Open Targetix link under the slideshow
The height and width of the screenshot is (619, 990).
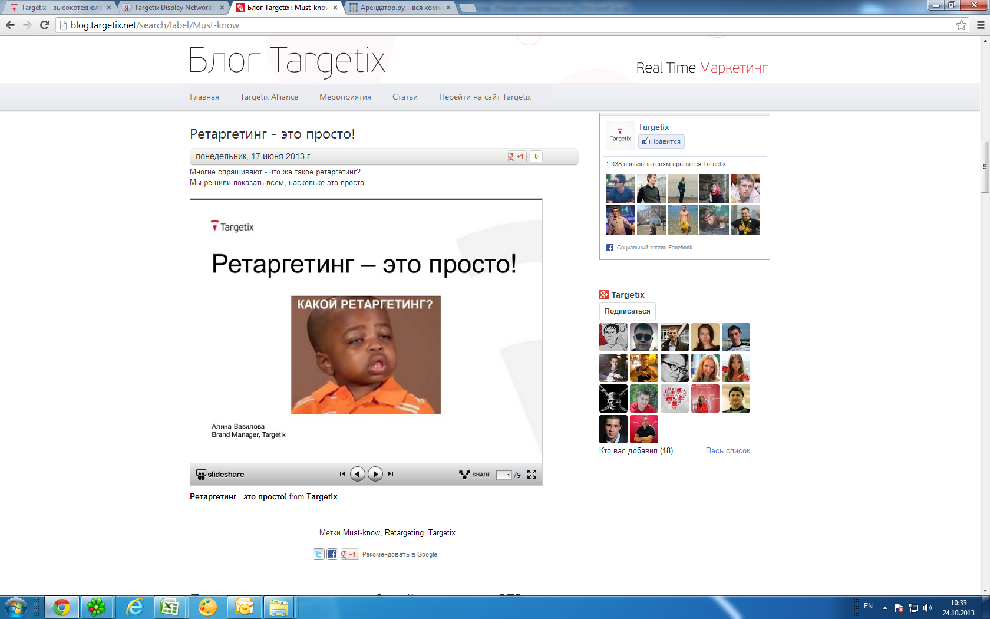[322, 497]
